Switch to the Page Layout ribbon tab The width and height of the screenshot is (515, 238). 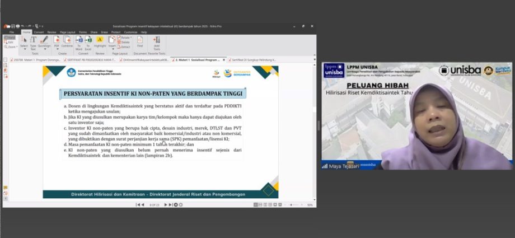[66, 32]
